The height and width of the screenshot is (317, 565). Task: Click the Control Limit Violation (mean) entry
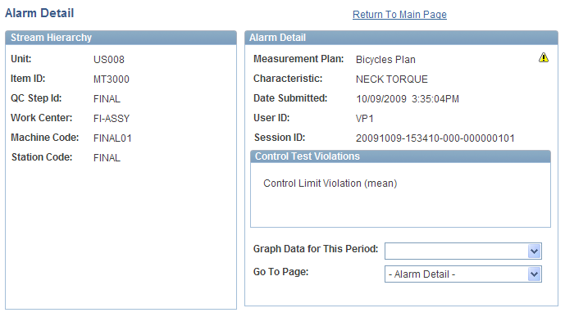330,183
